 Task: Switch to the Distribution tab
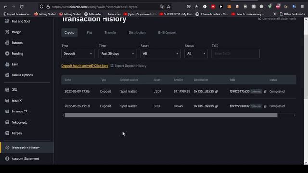[x=137, y=33]
